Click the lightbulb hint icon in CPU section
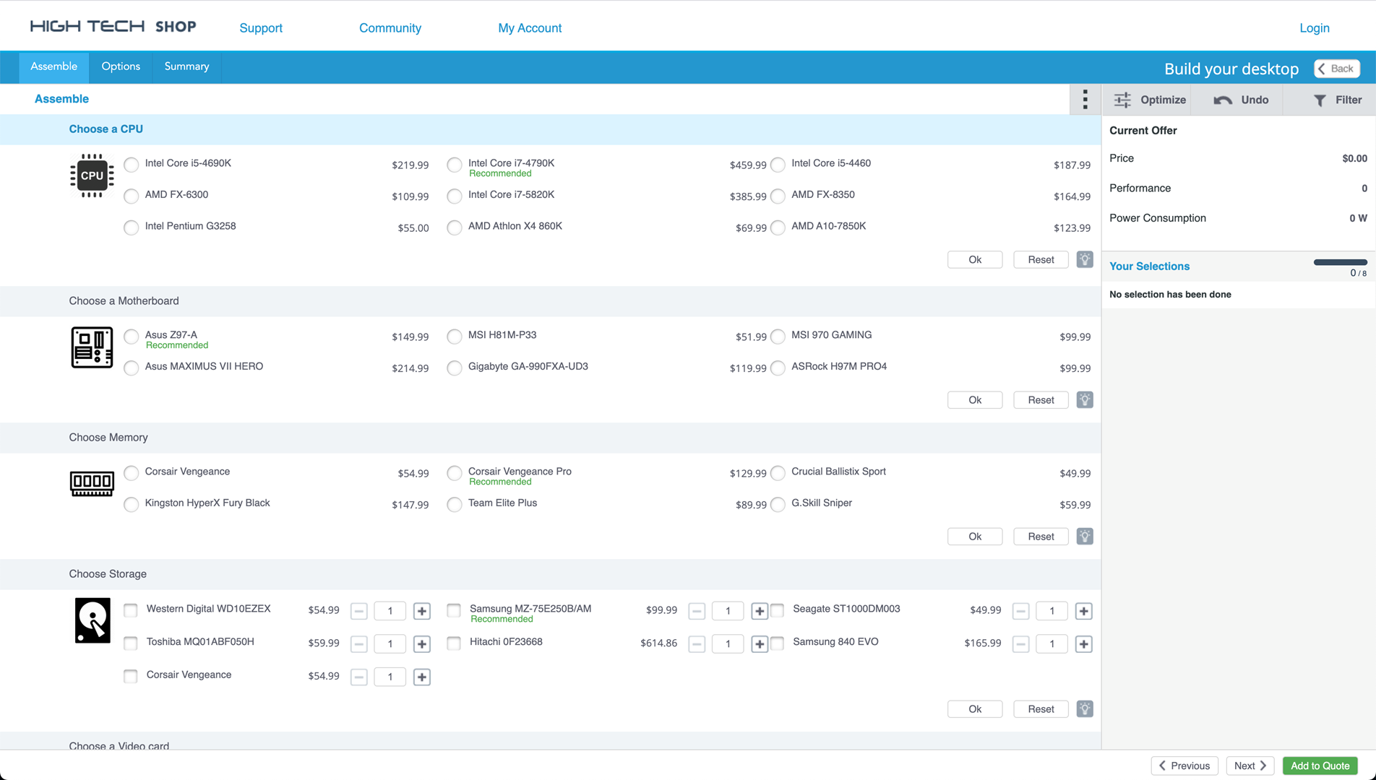Viewport: 1376px width, 780px height. pyautogui.click(x=1085, y=259)
